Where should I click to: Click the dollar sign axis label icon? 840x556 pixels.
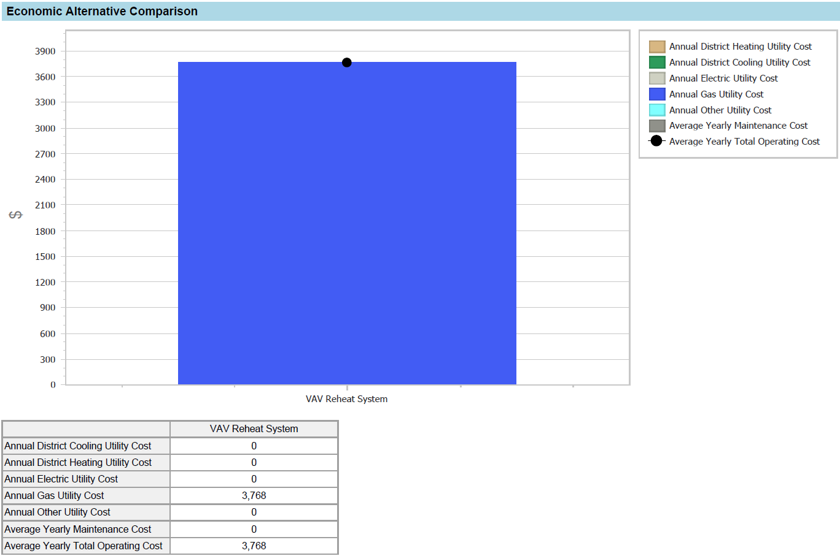(x=16, y=214)
